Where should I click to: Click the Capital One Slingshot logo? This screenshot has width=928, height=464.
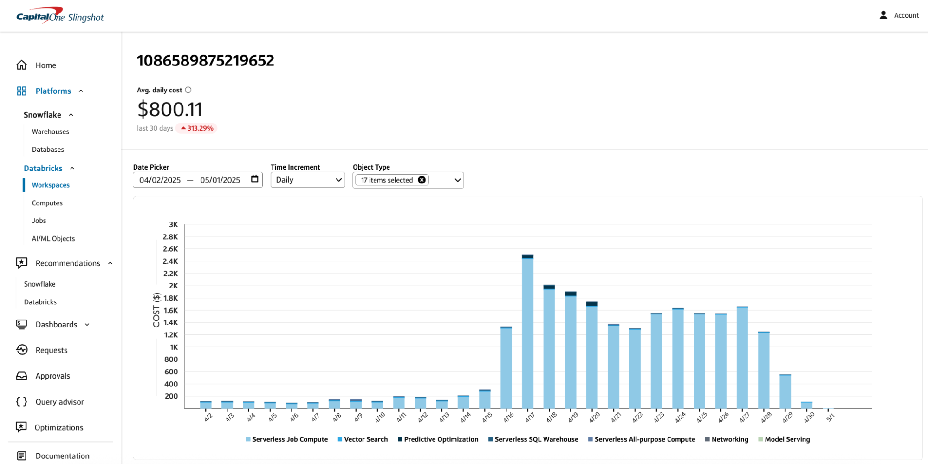60,15
